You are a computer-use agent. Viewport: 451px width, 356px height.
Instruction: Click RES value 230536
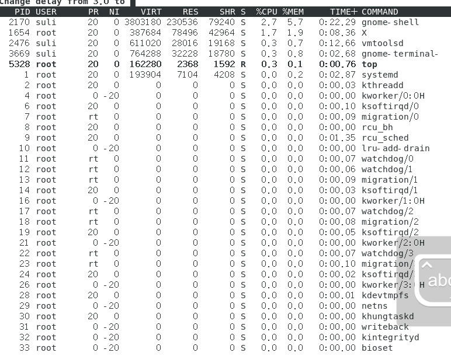pyautogui.click(x=182, y=22)
